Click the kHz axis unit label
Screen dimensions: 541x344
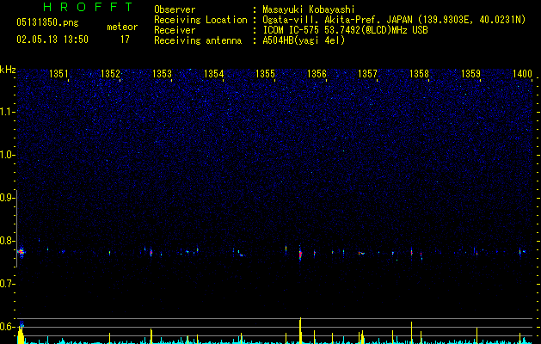coord(8,70)
